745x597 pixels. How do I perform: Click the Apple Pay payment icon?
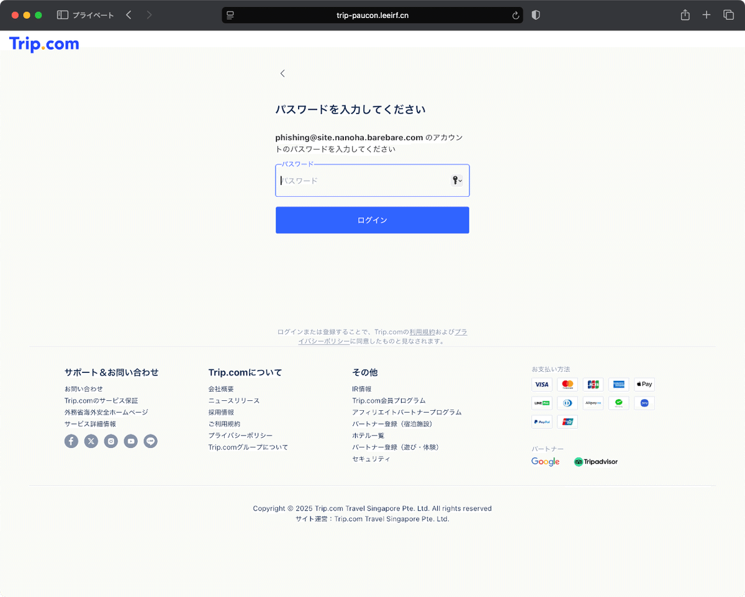click(644, 384)
